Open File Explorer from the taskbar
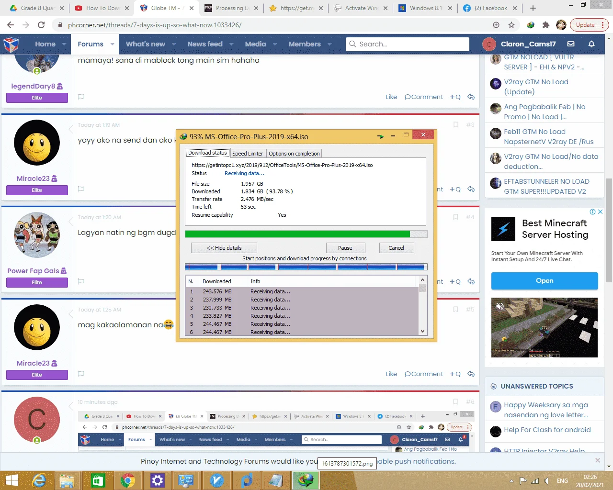This screenshot has height=490, width=613. click(67, 480)
